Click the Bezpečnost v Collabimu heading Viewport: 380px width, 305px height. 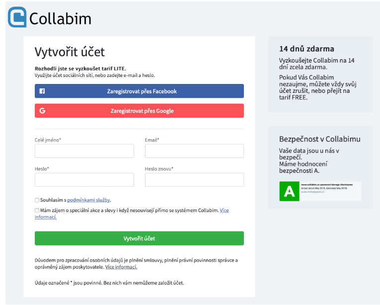click(x=320, y=139)
